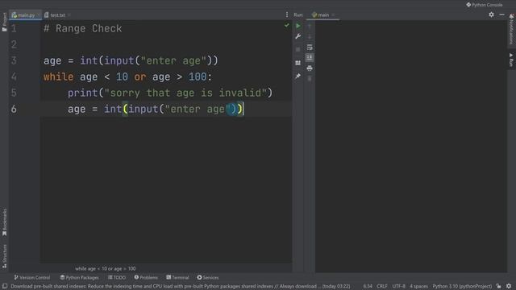
Task: Hide the Run panel with minus icon
Action: pos(501,14)
